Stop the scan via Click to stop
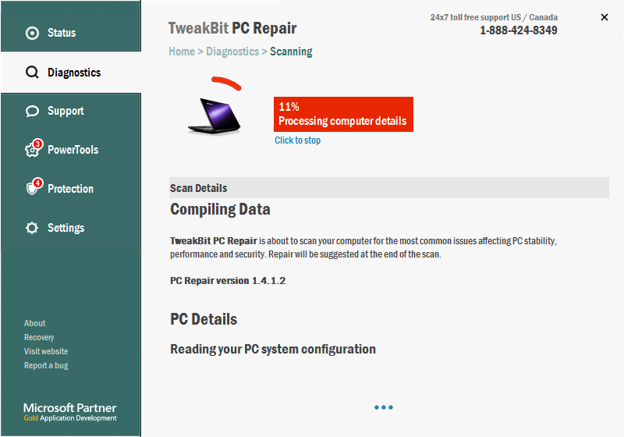The height and width of the screenshot is (437, 624). tap(297, 140)
